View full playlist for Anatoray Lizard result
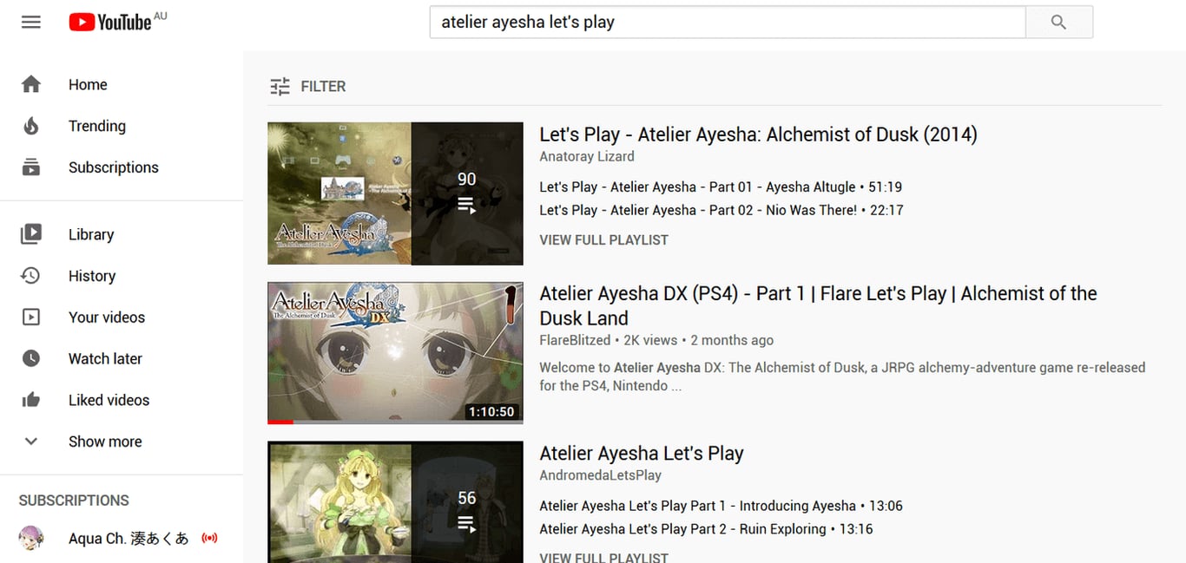This screenshot has width=1186, height=563. point(603,239)
